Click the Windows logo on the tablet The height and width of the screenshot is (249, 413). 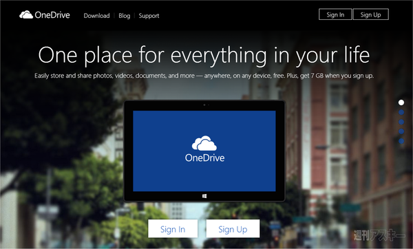[x=204, y=196]
